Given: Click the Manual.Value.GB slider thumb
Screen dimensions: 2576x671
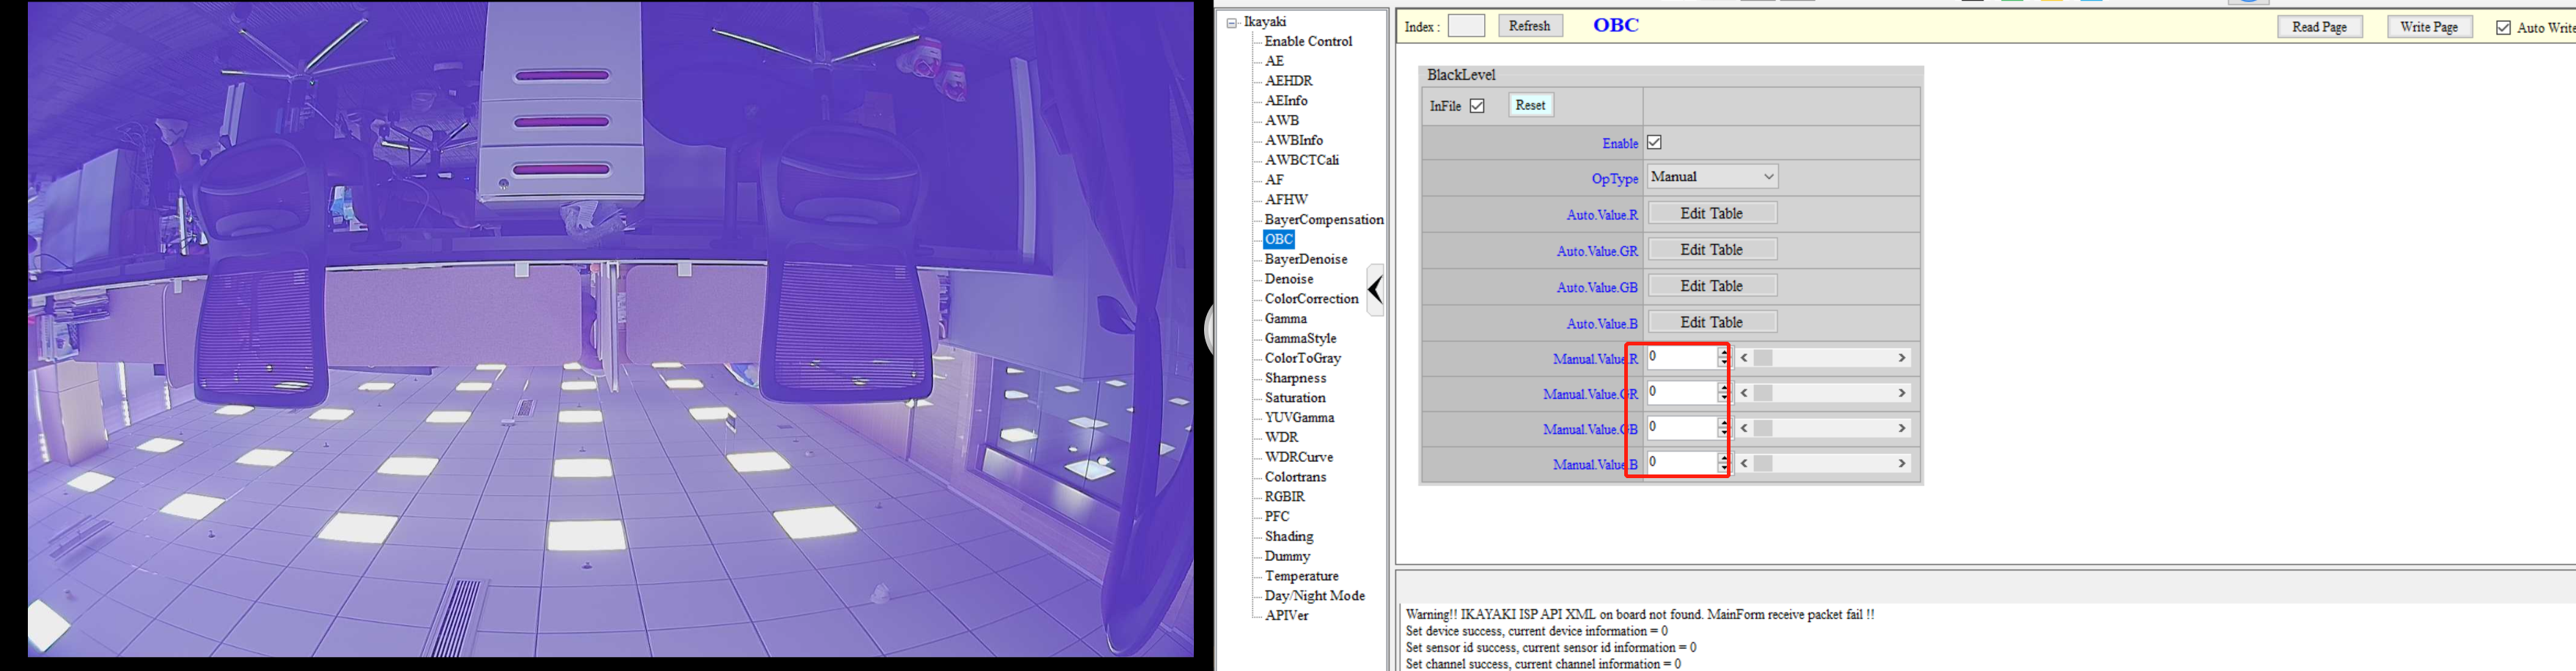Looking at the screenshot, I should 1763,428.
